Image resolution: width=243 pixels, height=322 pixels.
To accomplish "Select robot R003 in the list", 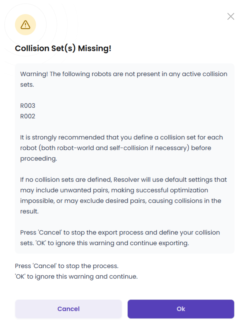I will pos(28,106).
